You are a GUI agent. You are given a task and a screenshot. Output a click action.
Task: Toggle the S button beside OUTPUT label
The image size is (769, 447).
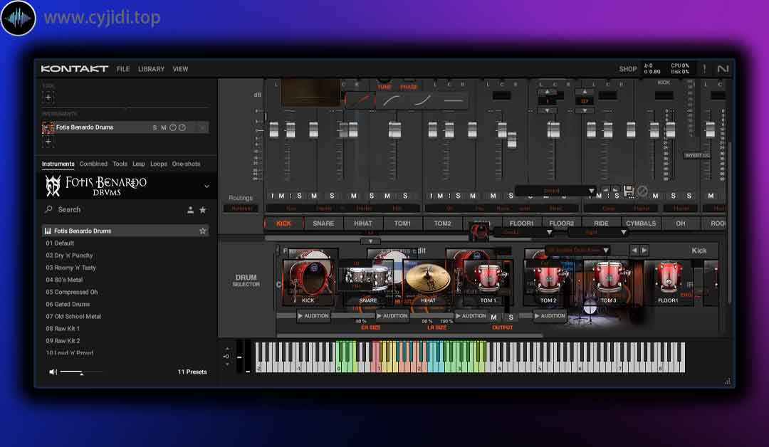(511, 317)
